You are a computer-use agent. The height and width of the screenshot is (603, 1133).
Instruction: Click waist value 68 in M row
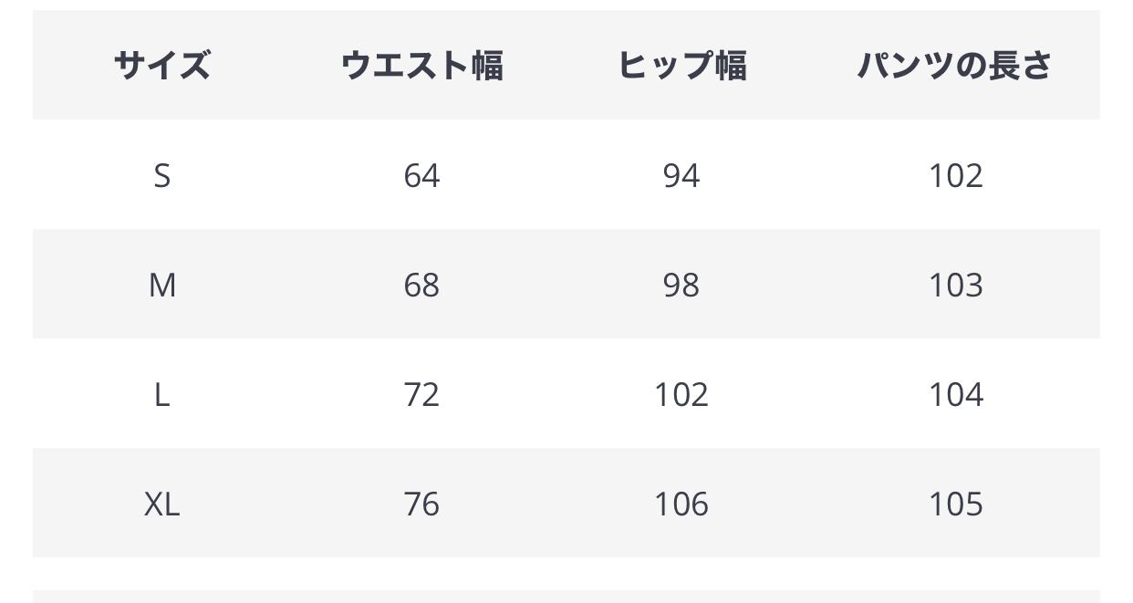421,285
